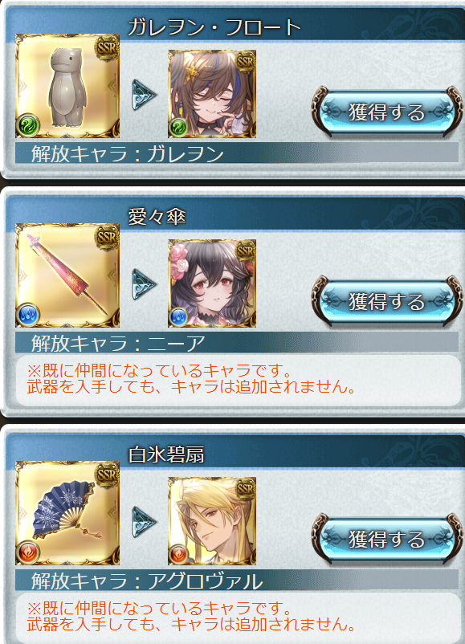
Task: Obtain the ガレヲン・フロート weapon with 獲得する
Action: [386, 112]
